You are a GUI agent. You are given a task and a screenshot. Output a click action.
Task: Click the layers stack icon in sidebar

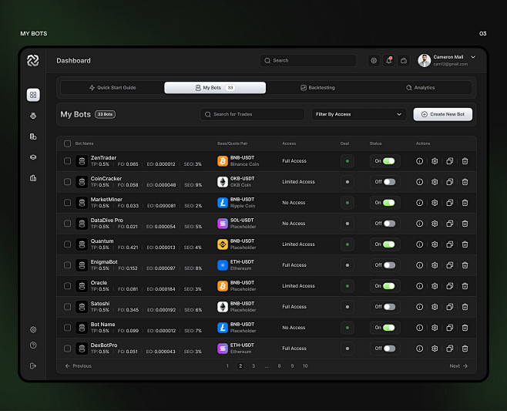click(x=33, y=157)
